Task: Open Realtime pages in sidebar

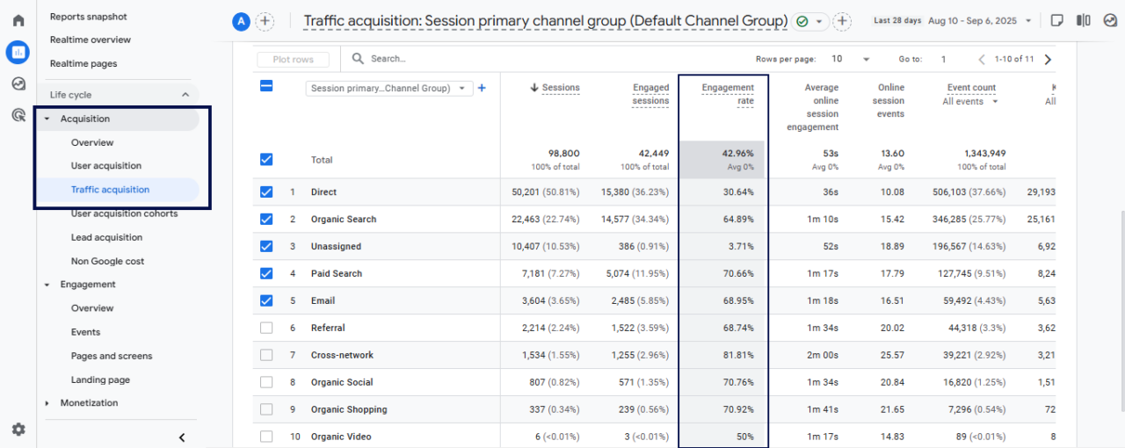Action: point(83,63)
